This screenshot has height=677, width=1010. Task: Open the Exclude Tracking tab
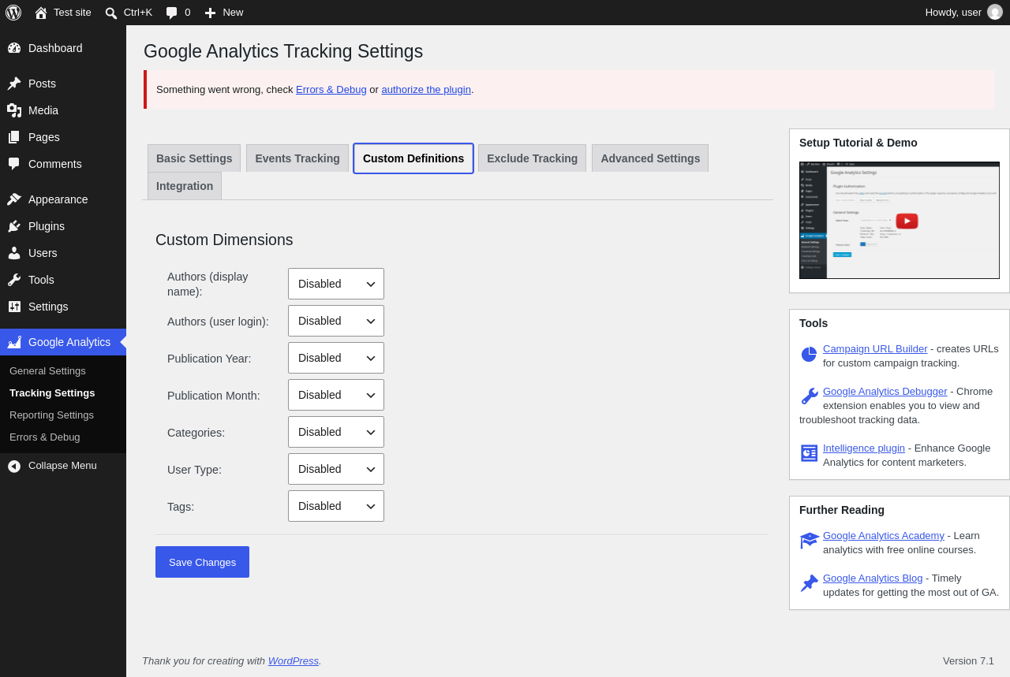(532, 158)
